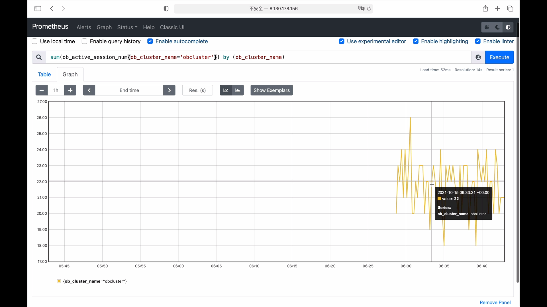This screenshot has width=547, height=307.
Task: Click the metrics explorer globe icon
Action: (x=478, y=57)
